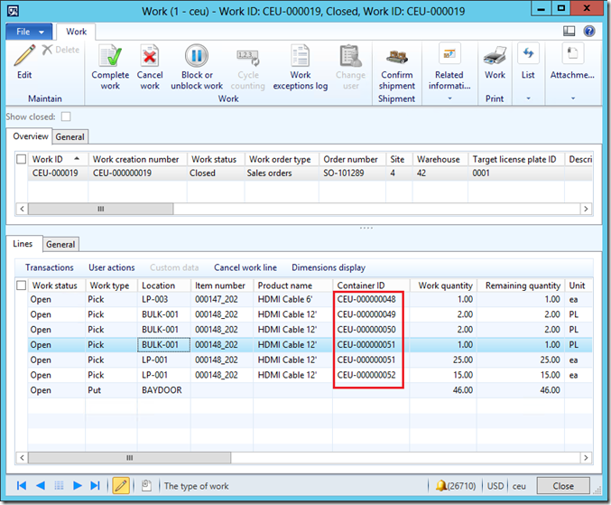The width and height of the screenshot is (611, 505).
Task: Click the Cancel work icon
Action: click(x=150, y=57)
